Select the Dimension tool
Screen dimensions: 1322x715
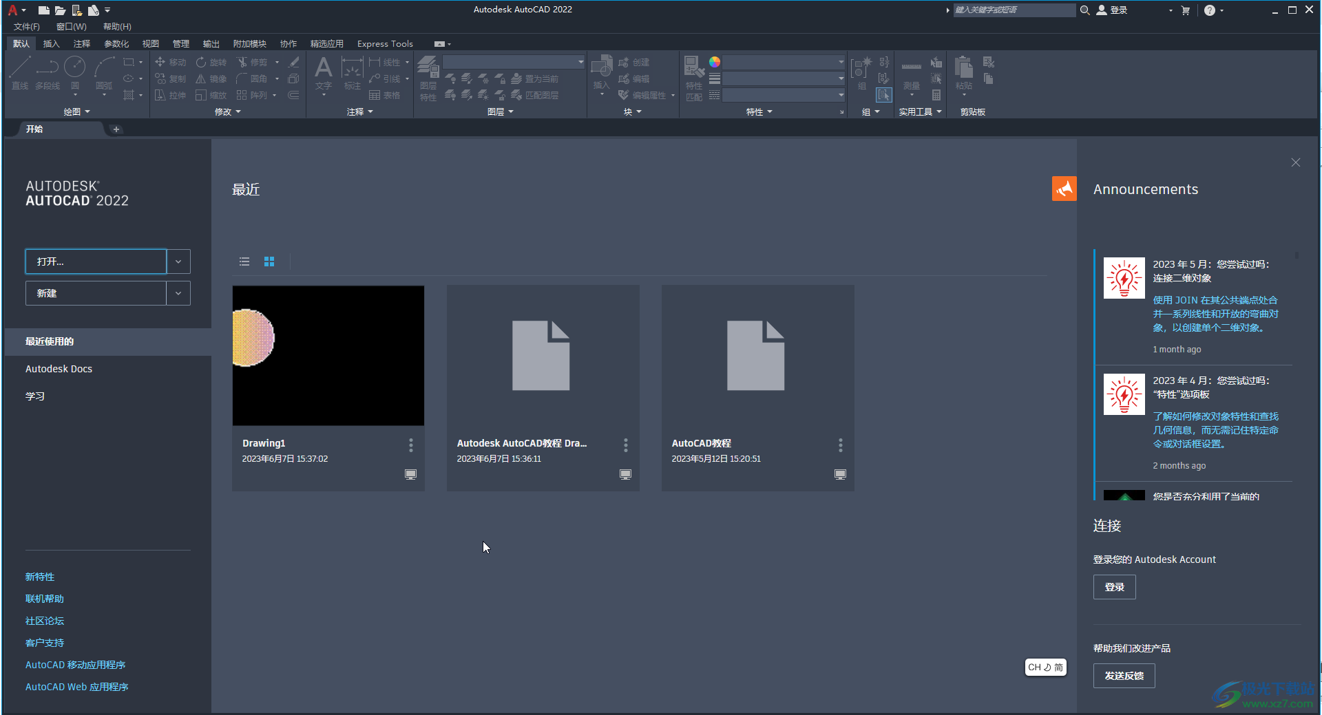(352, 73)
